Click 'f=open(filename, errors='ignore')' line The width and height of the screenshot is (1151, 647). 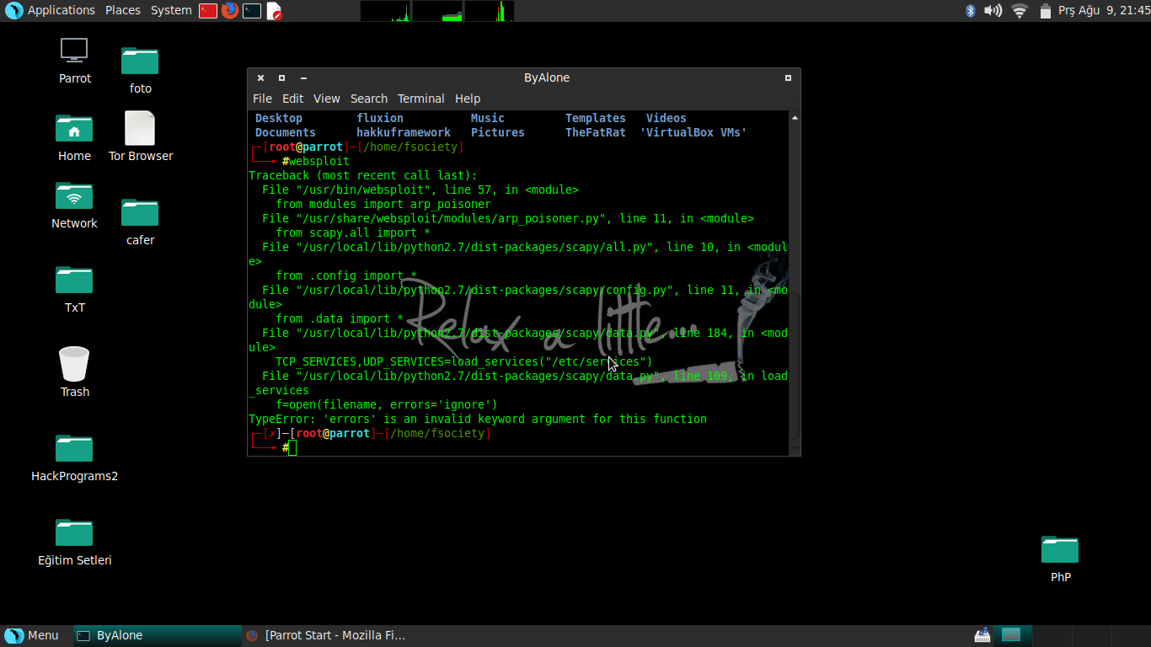click(x=387, y=404)
